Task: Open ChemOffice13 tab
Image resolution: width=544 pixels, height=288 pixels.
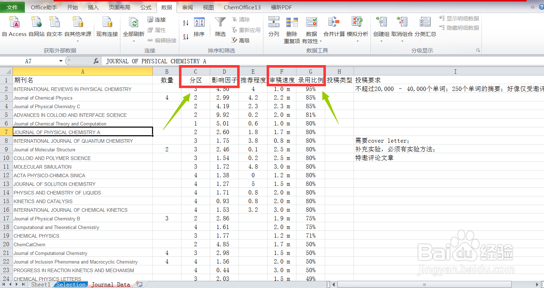Action: [242, 7]
